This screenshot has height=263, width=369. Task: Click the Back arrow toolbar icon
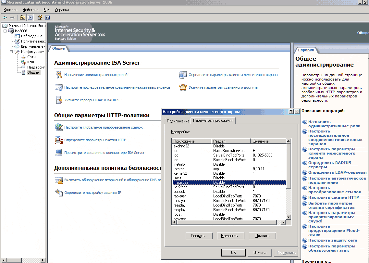coord(5,18)
